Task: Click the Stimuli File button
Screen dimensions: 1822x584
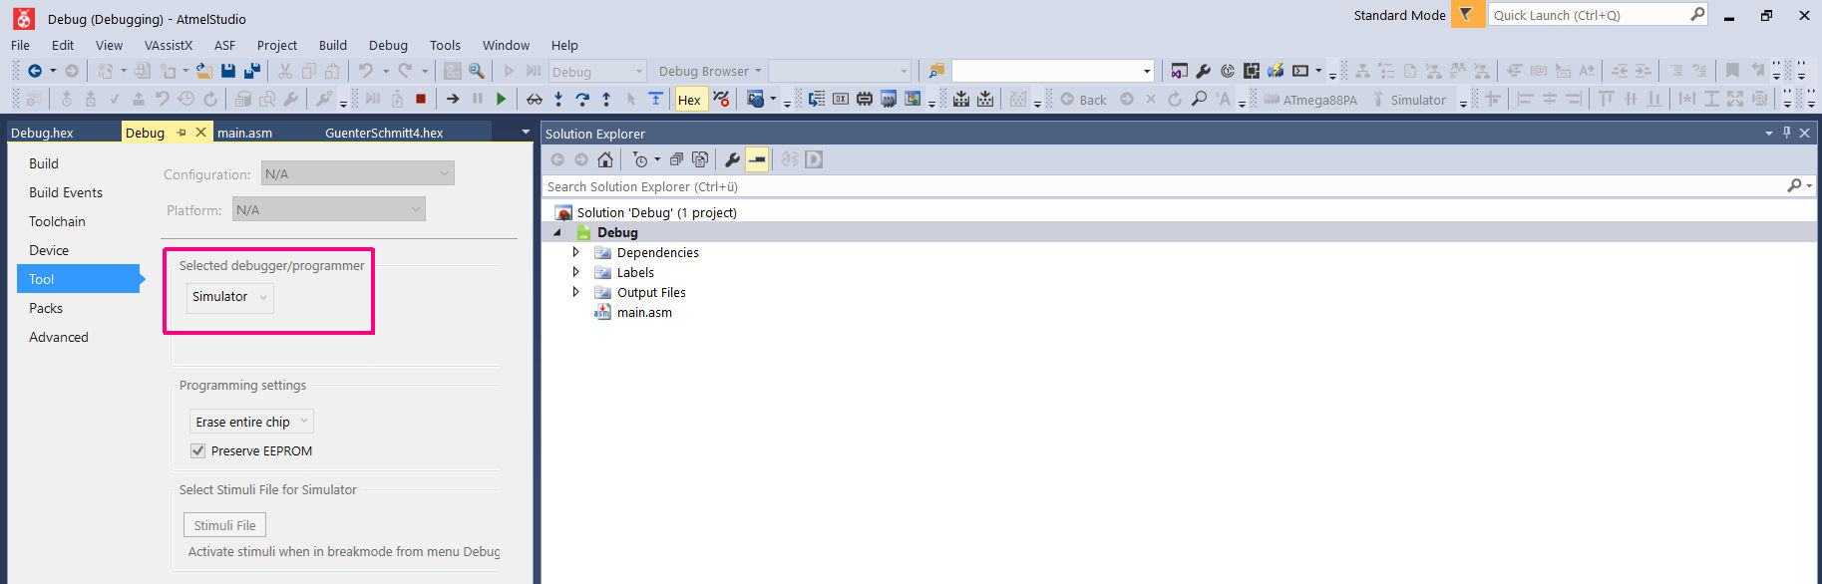Action: (x=224, y=525)
